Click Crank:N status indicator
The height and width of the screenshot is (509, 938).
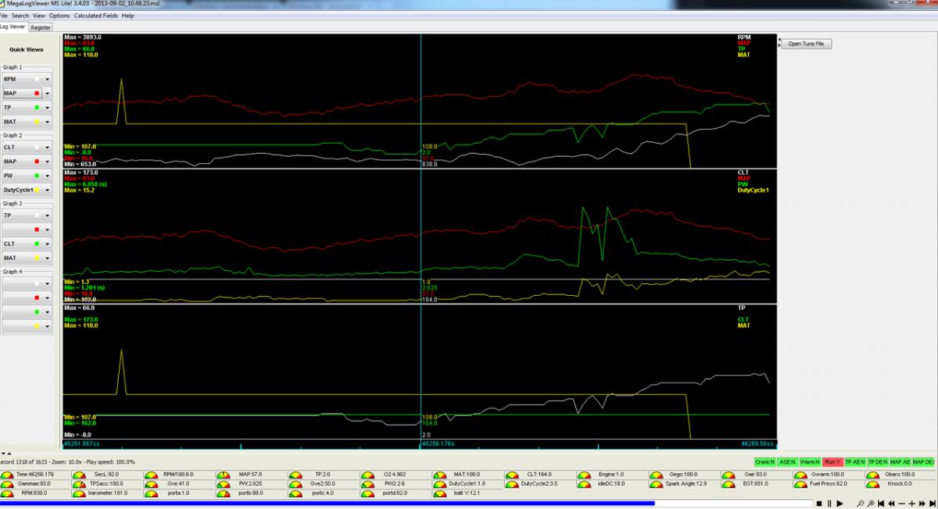click(x=764, y=462)
